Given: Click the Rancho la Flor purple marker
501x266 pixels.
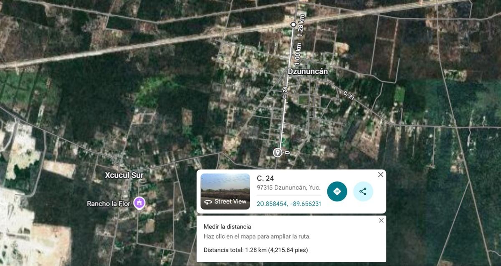Looking at the screenshot, I should 139,203.
